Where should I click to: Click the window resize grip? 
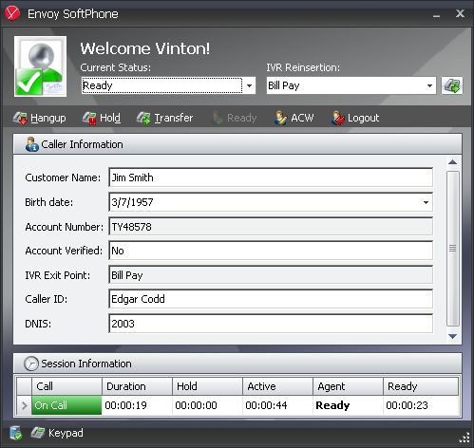(465, 438)
